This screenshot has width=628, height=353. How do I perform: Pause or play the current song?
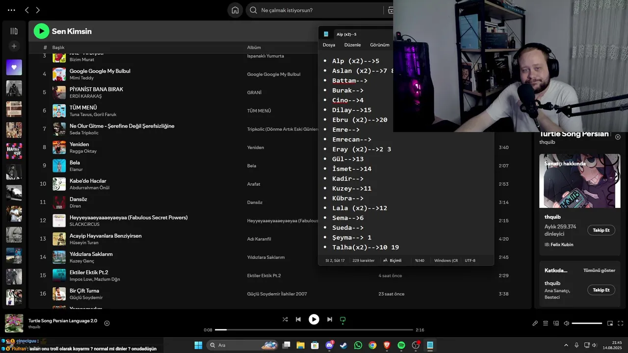[314, 319]
